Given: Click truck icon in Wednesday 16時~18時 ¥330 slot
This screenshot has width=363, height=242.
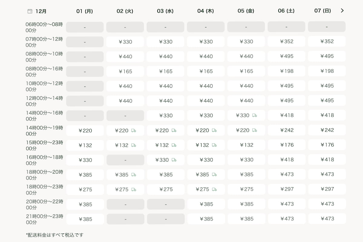Looking at the screenshot, I should (174, 160).
